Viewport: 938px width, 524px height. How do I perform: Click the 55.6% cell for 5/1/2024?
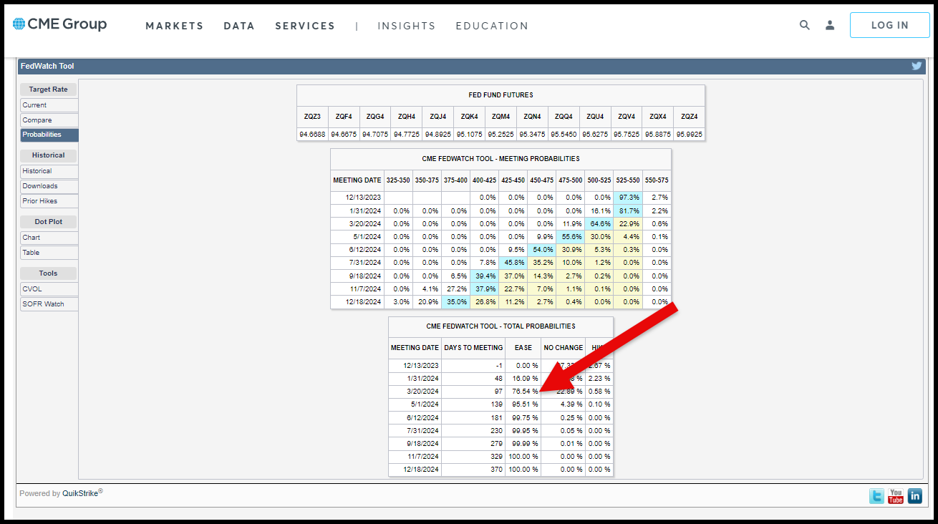pyautogui.click(x=571, y=237)
